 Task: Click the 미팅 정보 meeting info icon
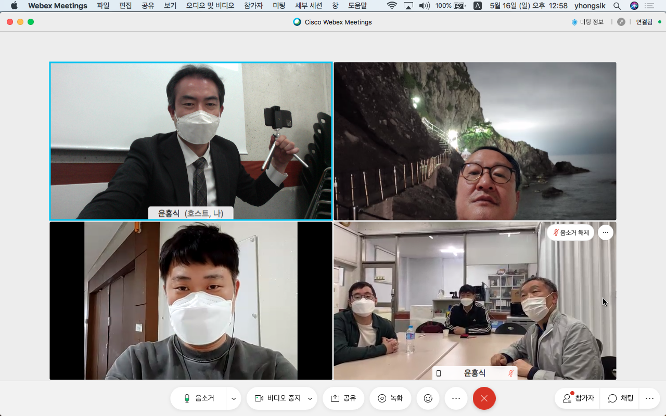pos(587,22)
